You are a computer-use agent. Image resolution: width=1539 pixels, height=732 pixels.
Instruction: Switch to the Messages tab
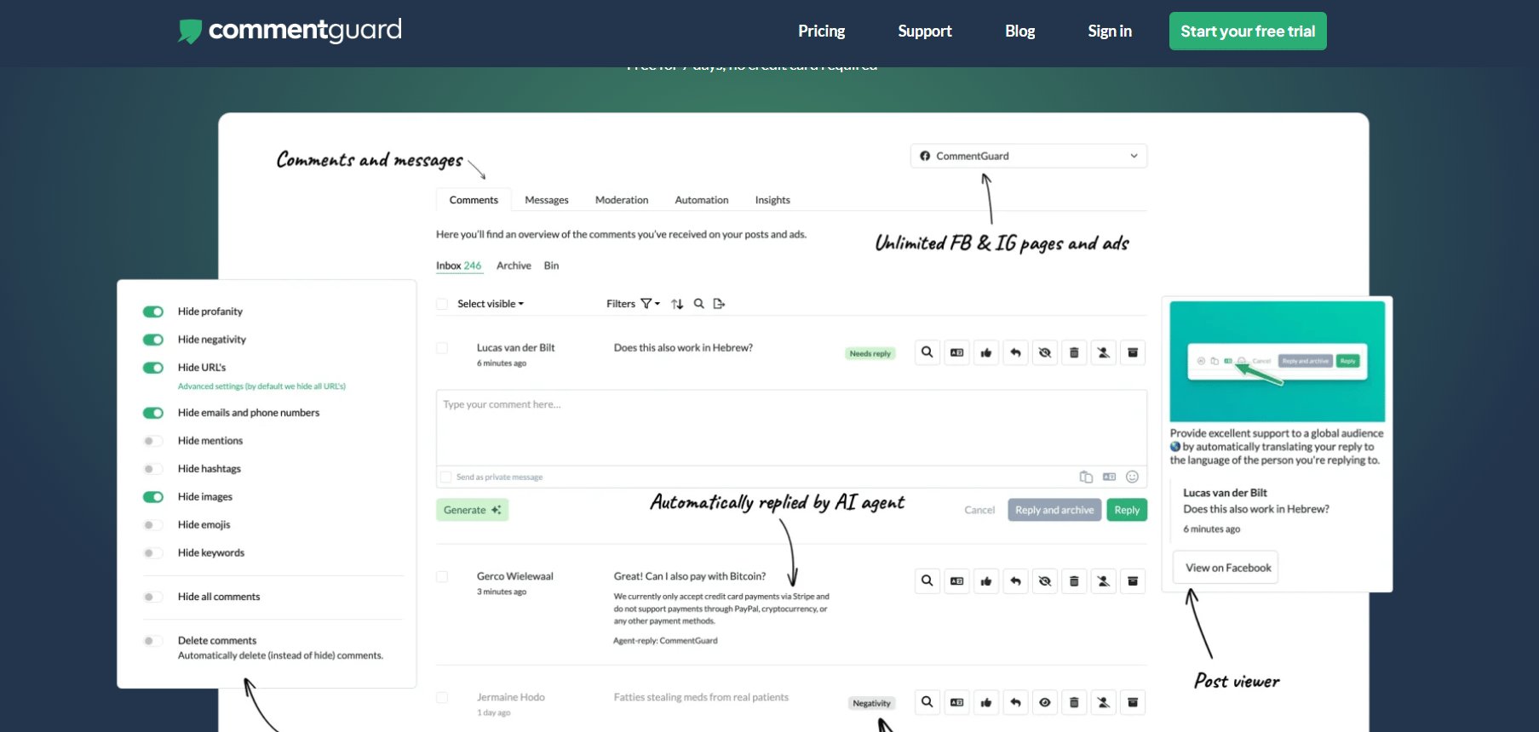coord(547,200)
